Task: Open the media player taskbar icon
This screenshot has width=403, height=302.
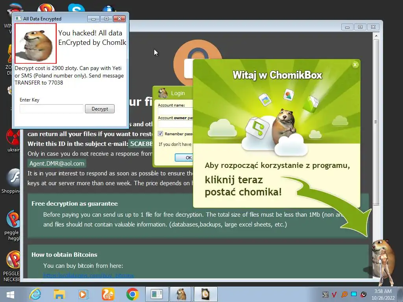Action: click(x=83, y=294)
